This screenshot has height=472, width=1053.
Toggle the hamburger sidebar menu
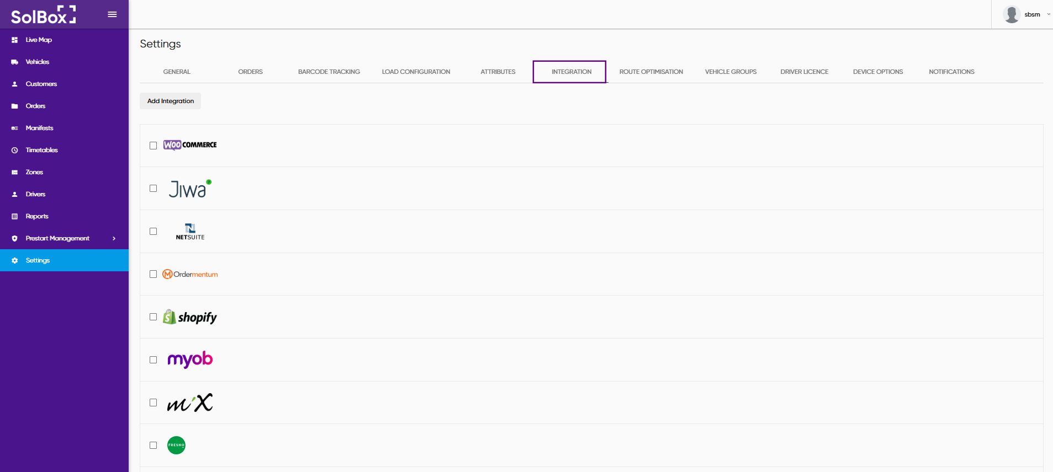click(112, 14)
